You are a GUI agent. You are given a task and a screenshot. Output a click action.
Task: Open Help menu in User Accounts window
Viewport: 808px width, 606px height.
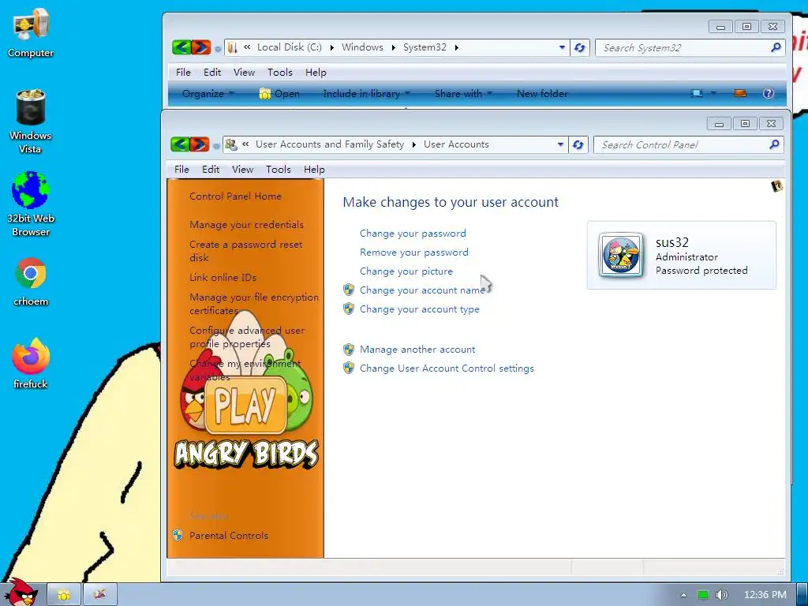(x=314, y=170)
